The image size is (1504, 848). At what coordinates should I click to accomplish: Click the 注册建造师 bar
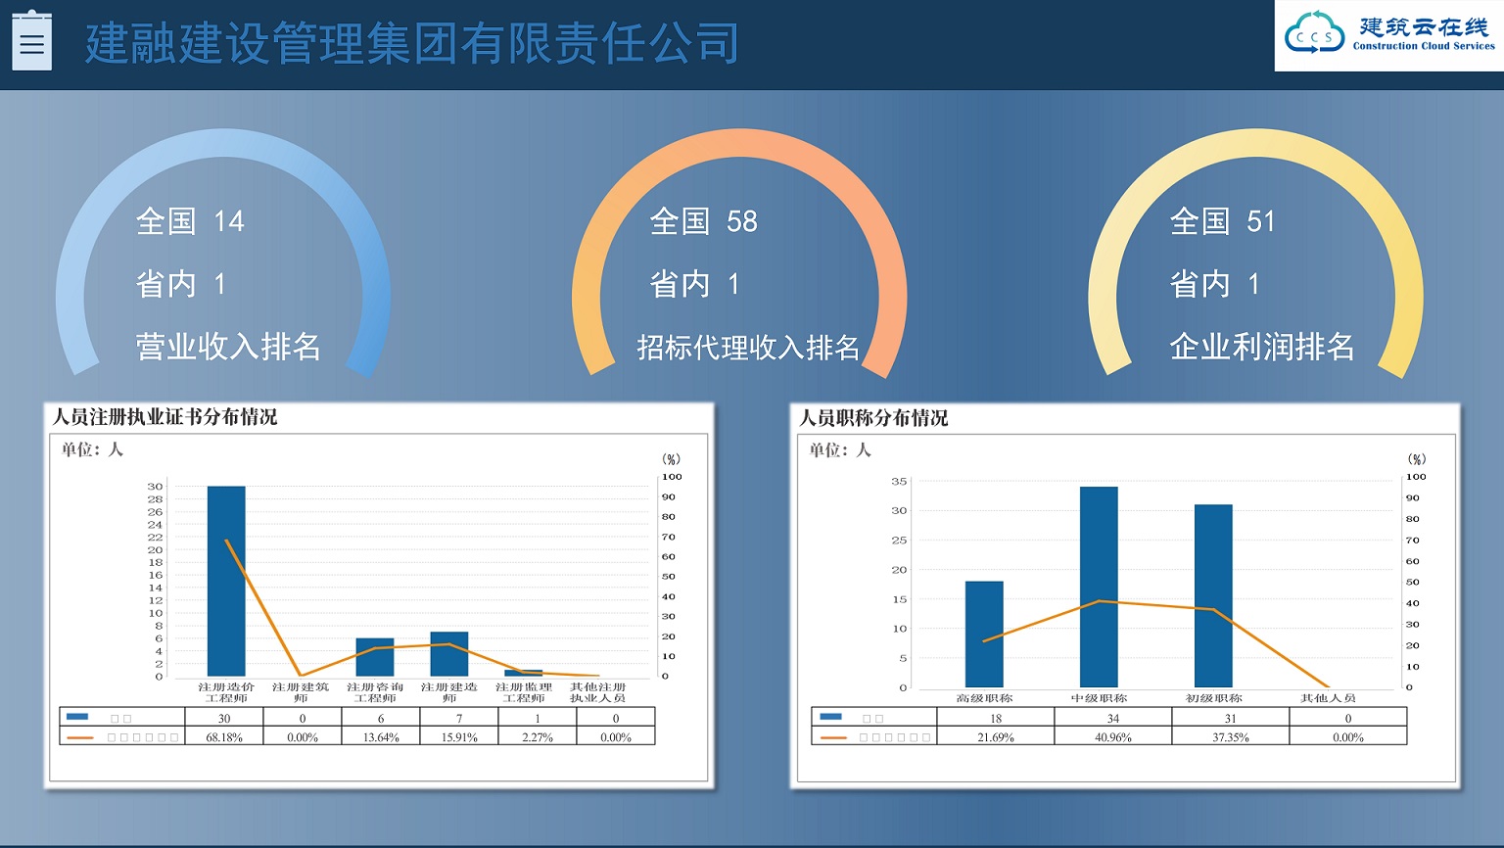(449, 654)
